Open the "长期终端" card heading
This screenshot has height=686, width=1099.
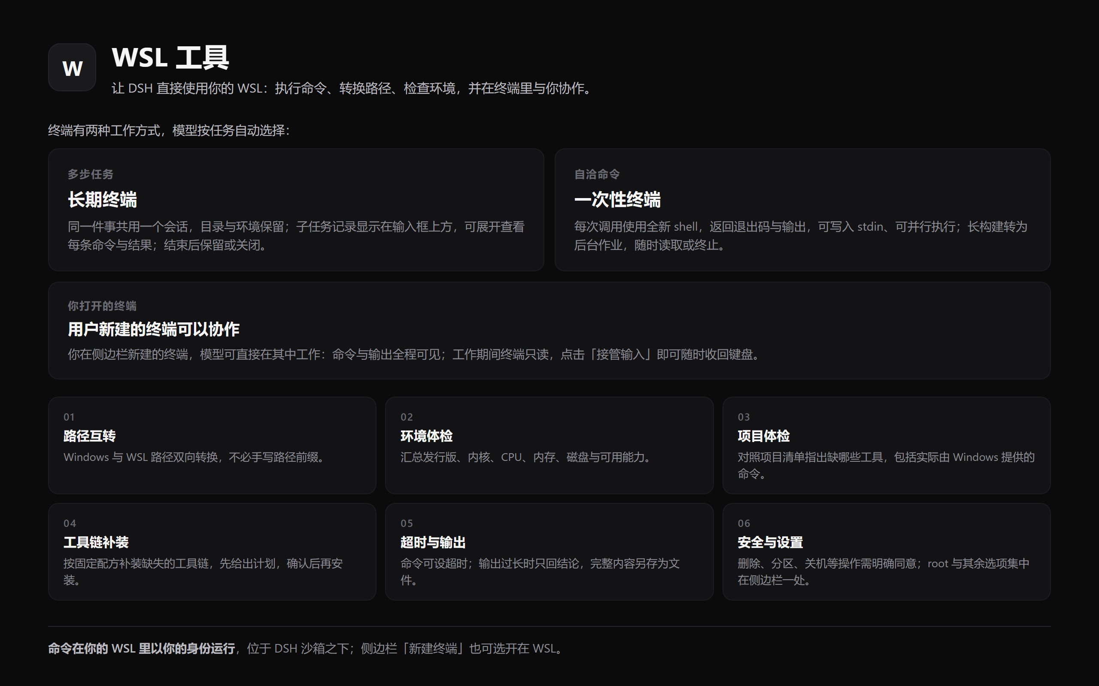coord(102,200)
